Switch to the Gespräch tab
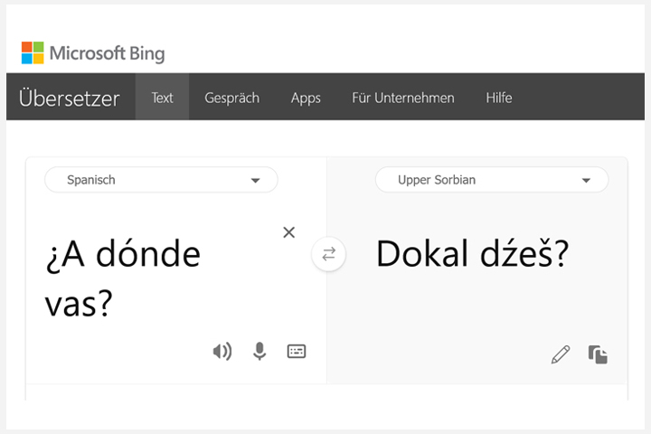Viewport: 651px width, 434px height. tap(231, 98)
